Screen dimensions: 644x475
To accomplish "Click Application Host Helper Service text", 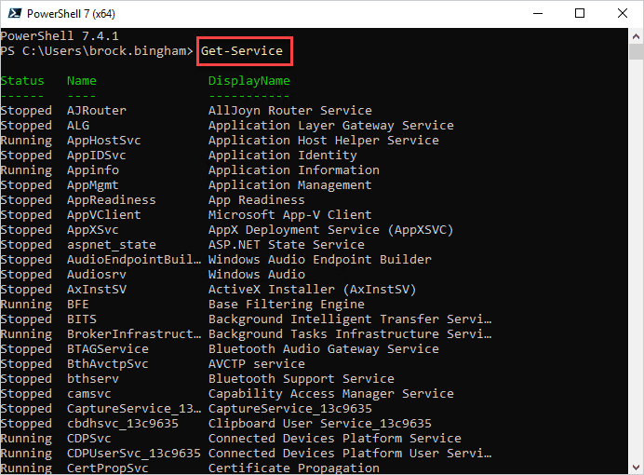I will 324,140.
